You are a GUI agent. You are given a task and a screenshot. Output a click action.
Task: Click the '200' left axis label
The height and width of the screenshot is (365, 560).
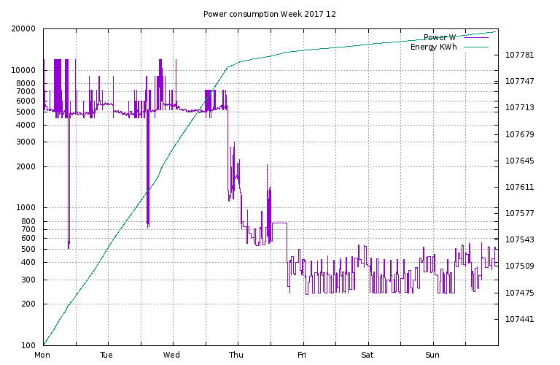(x=28, y=304)
